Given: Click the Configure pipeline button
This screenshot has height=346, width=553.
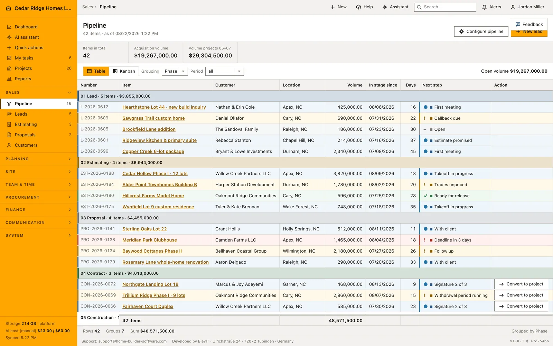Looking at the screenshot, I should [481, 31].
